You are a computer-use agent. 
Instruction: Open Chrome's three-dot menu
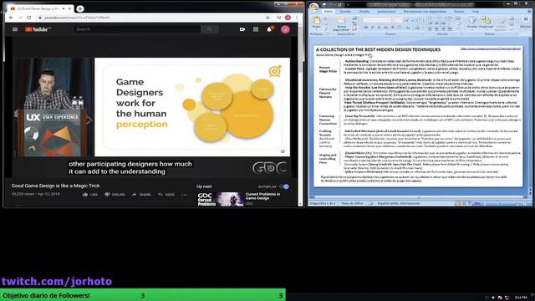[297, 18]
